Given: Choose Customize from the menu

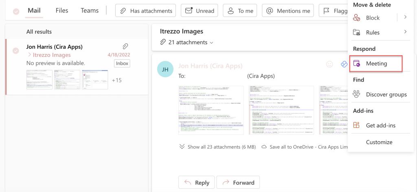Looking at the screenshot, I should (379, 142).
